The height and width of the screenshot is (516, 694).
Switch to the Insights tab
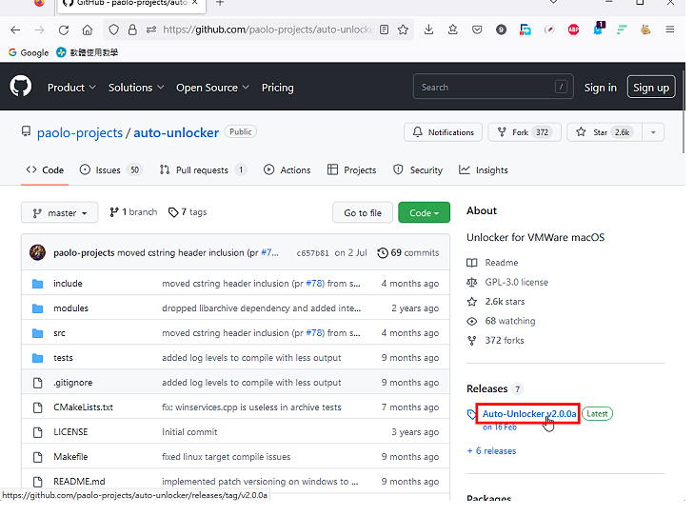tap(484, 170)
